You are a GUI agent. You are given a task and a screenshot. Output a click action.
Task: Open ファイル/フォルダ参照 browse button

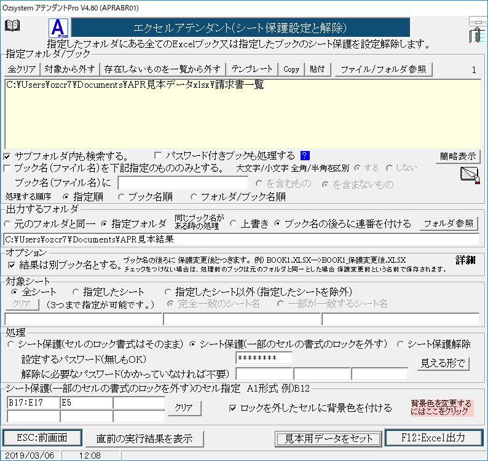click(x=384, y=69)
